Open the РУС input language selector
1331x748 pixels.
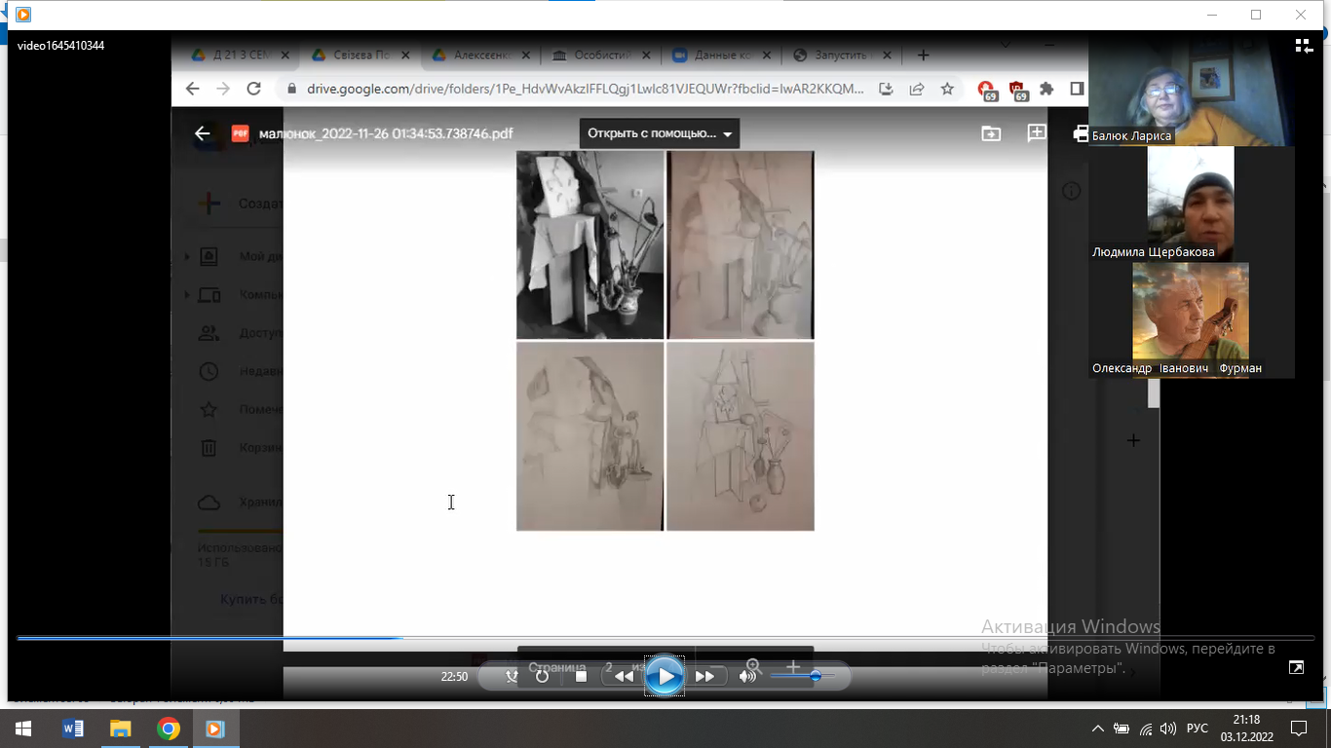click(1198, 729)
